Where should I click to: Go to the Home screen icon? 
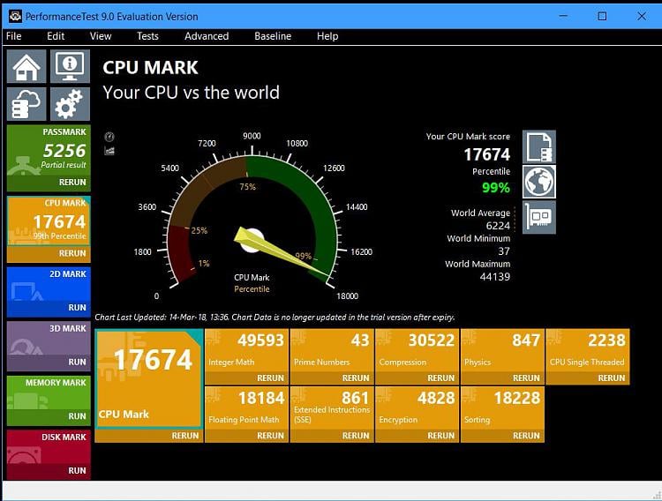[26, 66]
